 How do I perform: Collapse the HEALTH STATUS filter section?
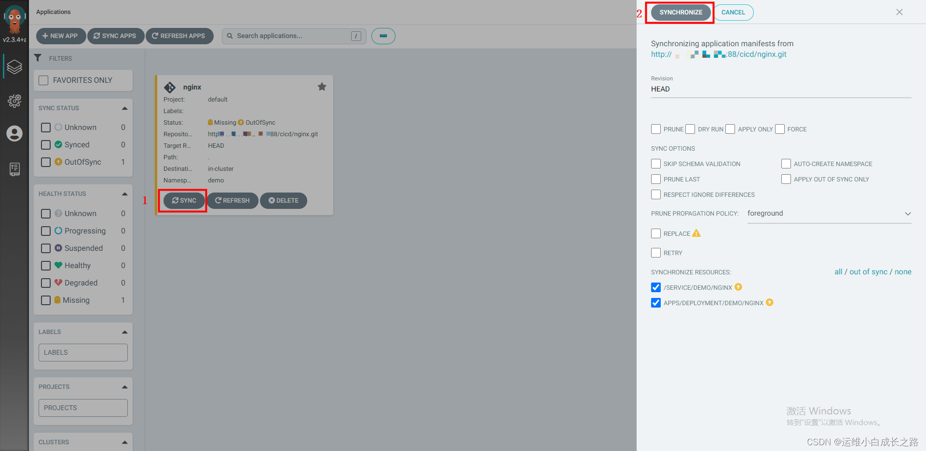click(124, 193)
